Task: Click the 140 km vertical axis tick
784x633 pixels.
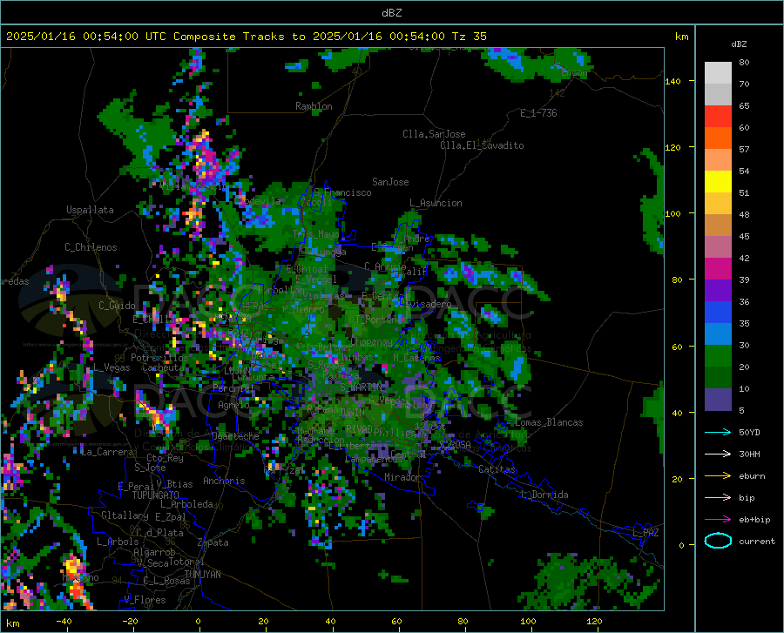Action: (x=672, y=81)
